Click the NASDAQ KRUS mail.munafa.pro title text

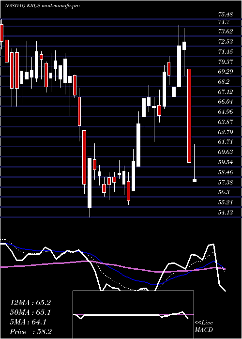[42, 6]
